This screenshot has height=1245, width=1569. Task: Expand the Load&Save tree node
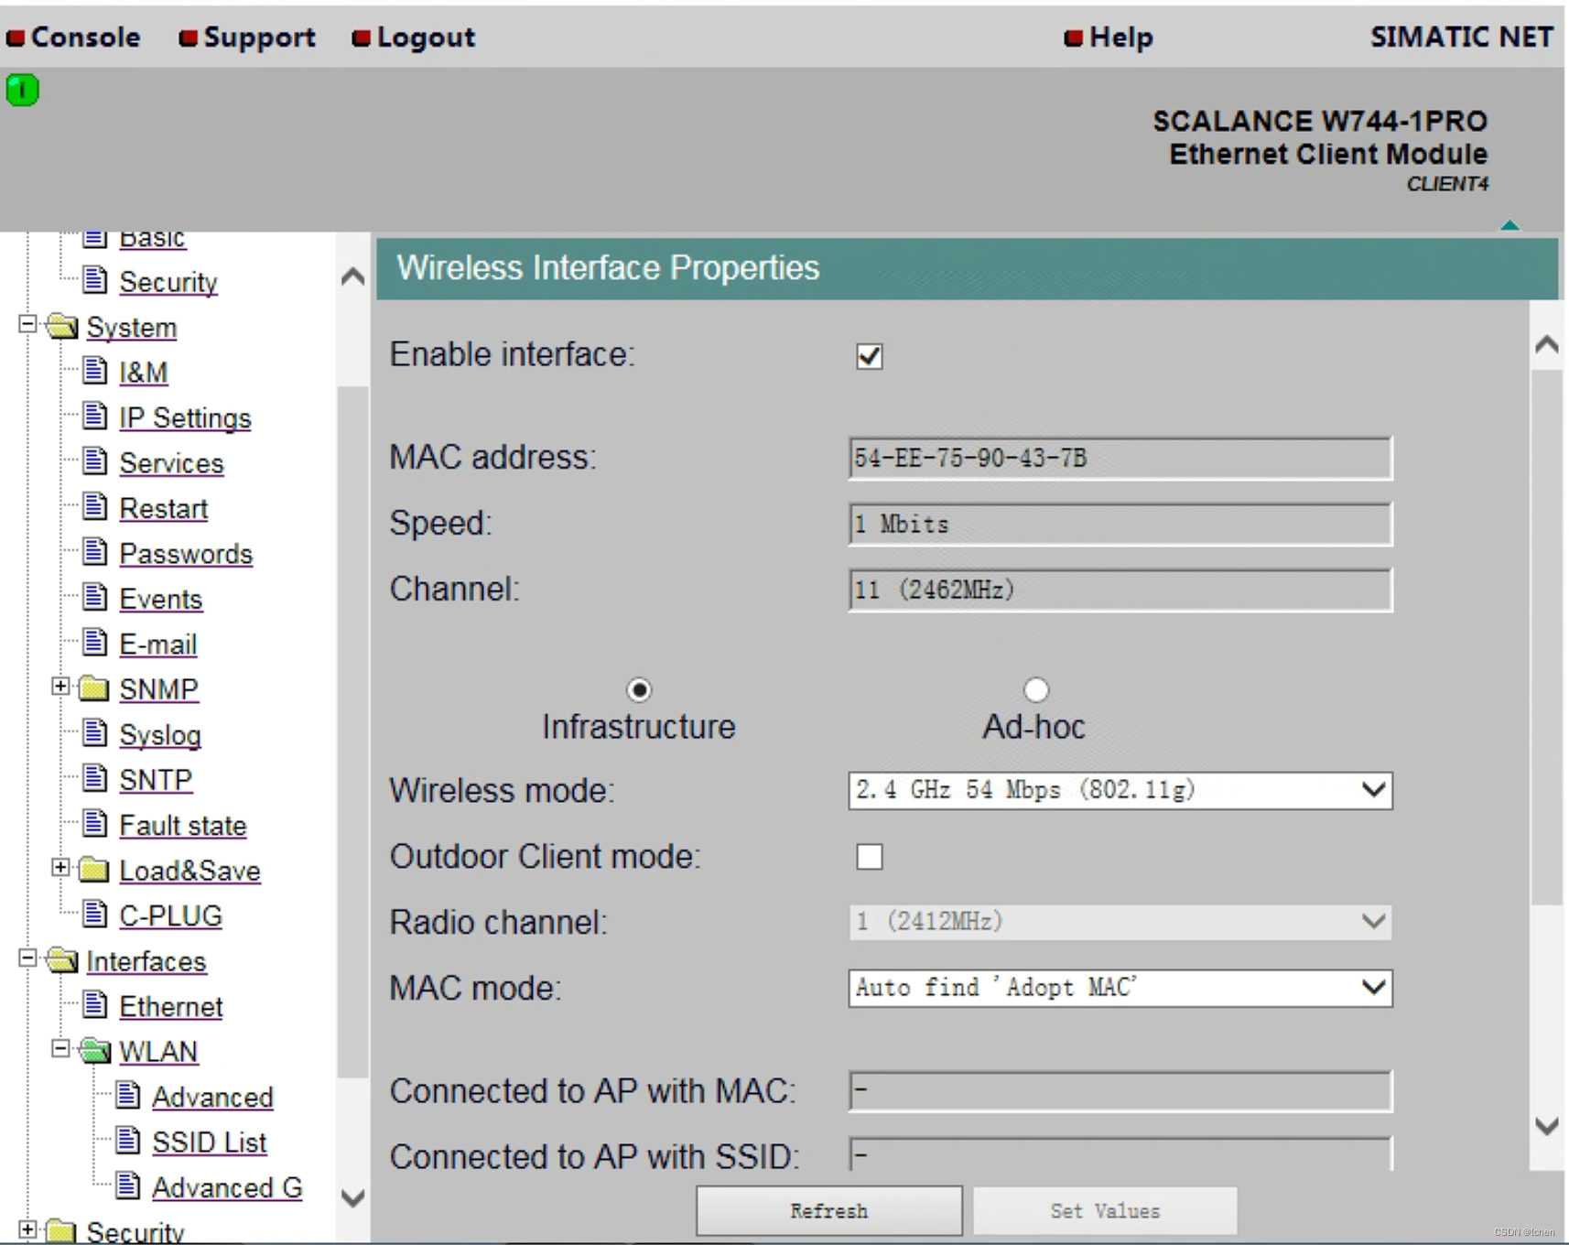click(60, 867)
